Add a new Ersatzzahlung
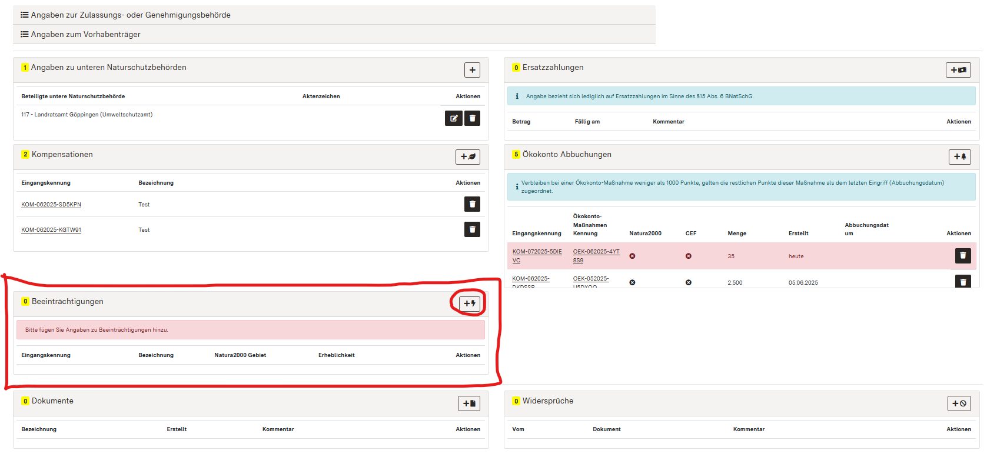 point(958,70)
